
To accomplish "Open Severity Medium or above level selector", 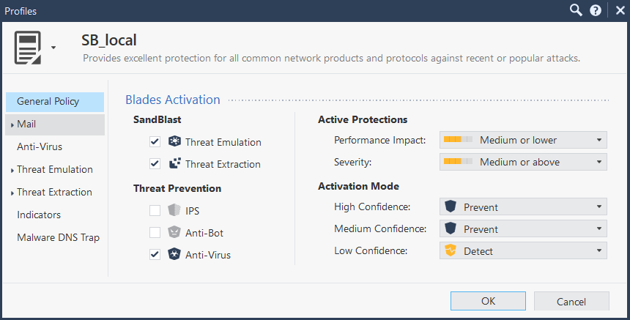I will click(x=523, y=162).
